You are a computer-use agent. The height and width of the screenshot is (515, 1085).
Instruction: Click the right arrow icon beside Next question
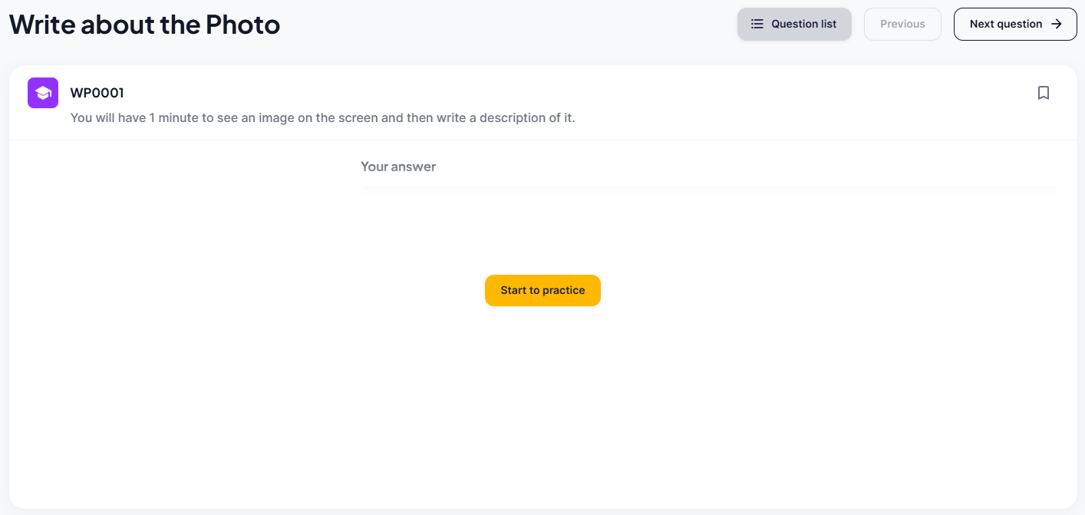coord(1057,24)
